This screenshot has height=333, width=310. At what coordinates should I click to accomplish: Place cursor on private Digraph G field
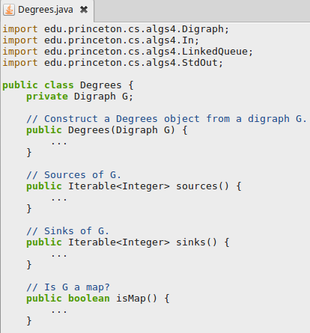tap(80, 97)
